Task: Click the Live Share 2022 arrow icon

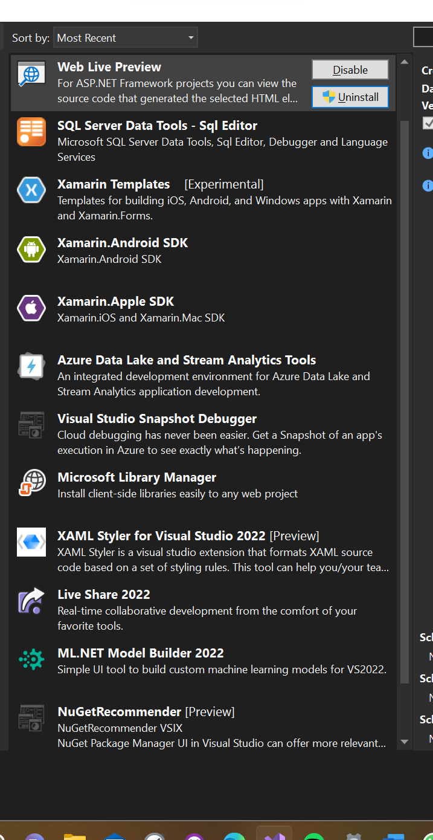Action: coord(31,601)
